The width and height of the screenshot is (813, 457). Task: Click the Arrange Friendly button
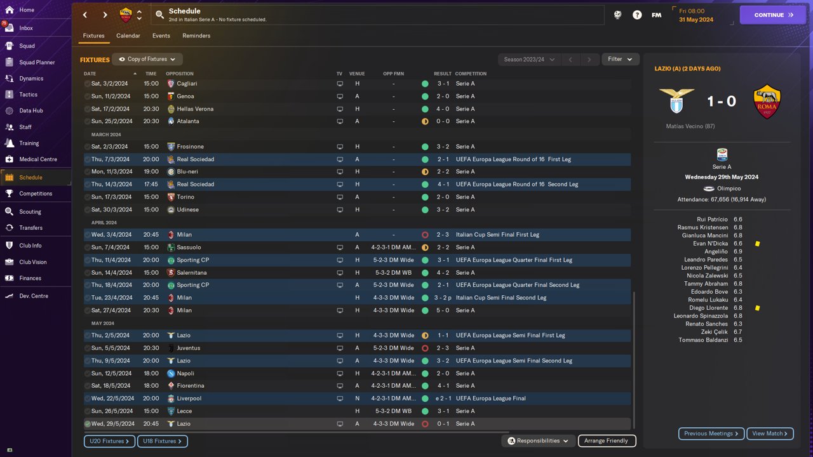[x=607, y=440]
